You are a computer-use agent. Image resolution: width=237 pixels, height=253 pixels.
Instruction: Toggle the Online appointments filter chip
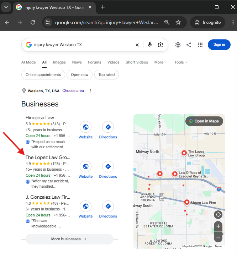pos(43,75)
